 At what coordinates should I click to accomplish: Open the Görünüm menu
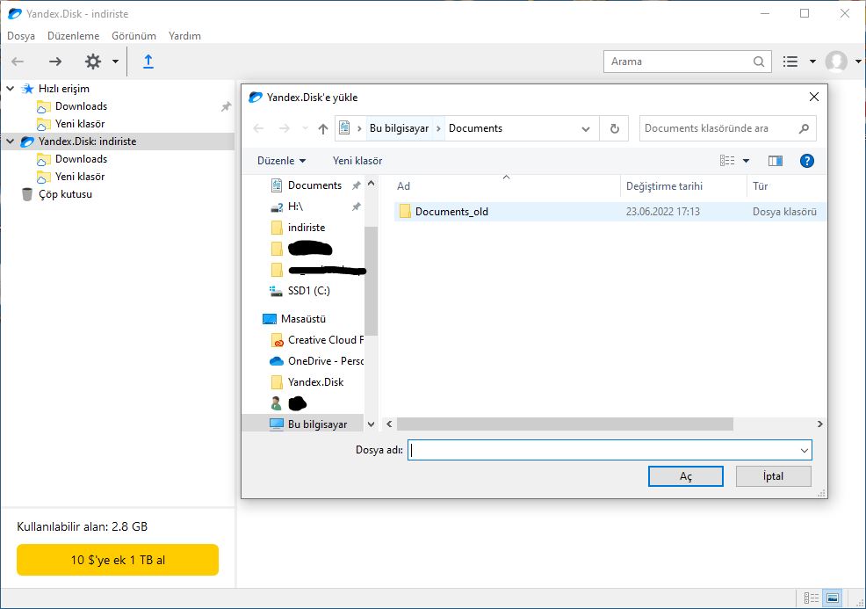(134, 36)
